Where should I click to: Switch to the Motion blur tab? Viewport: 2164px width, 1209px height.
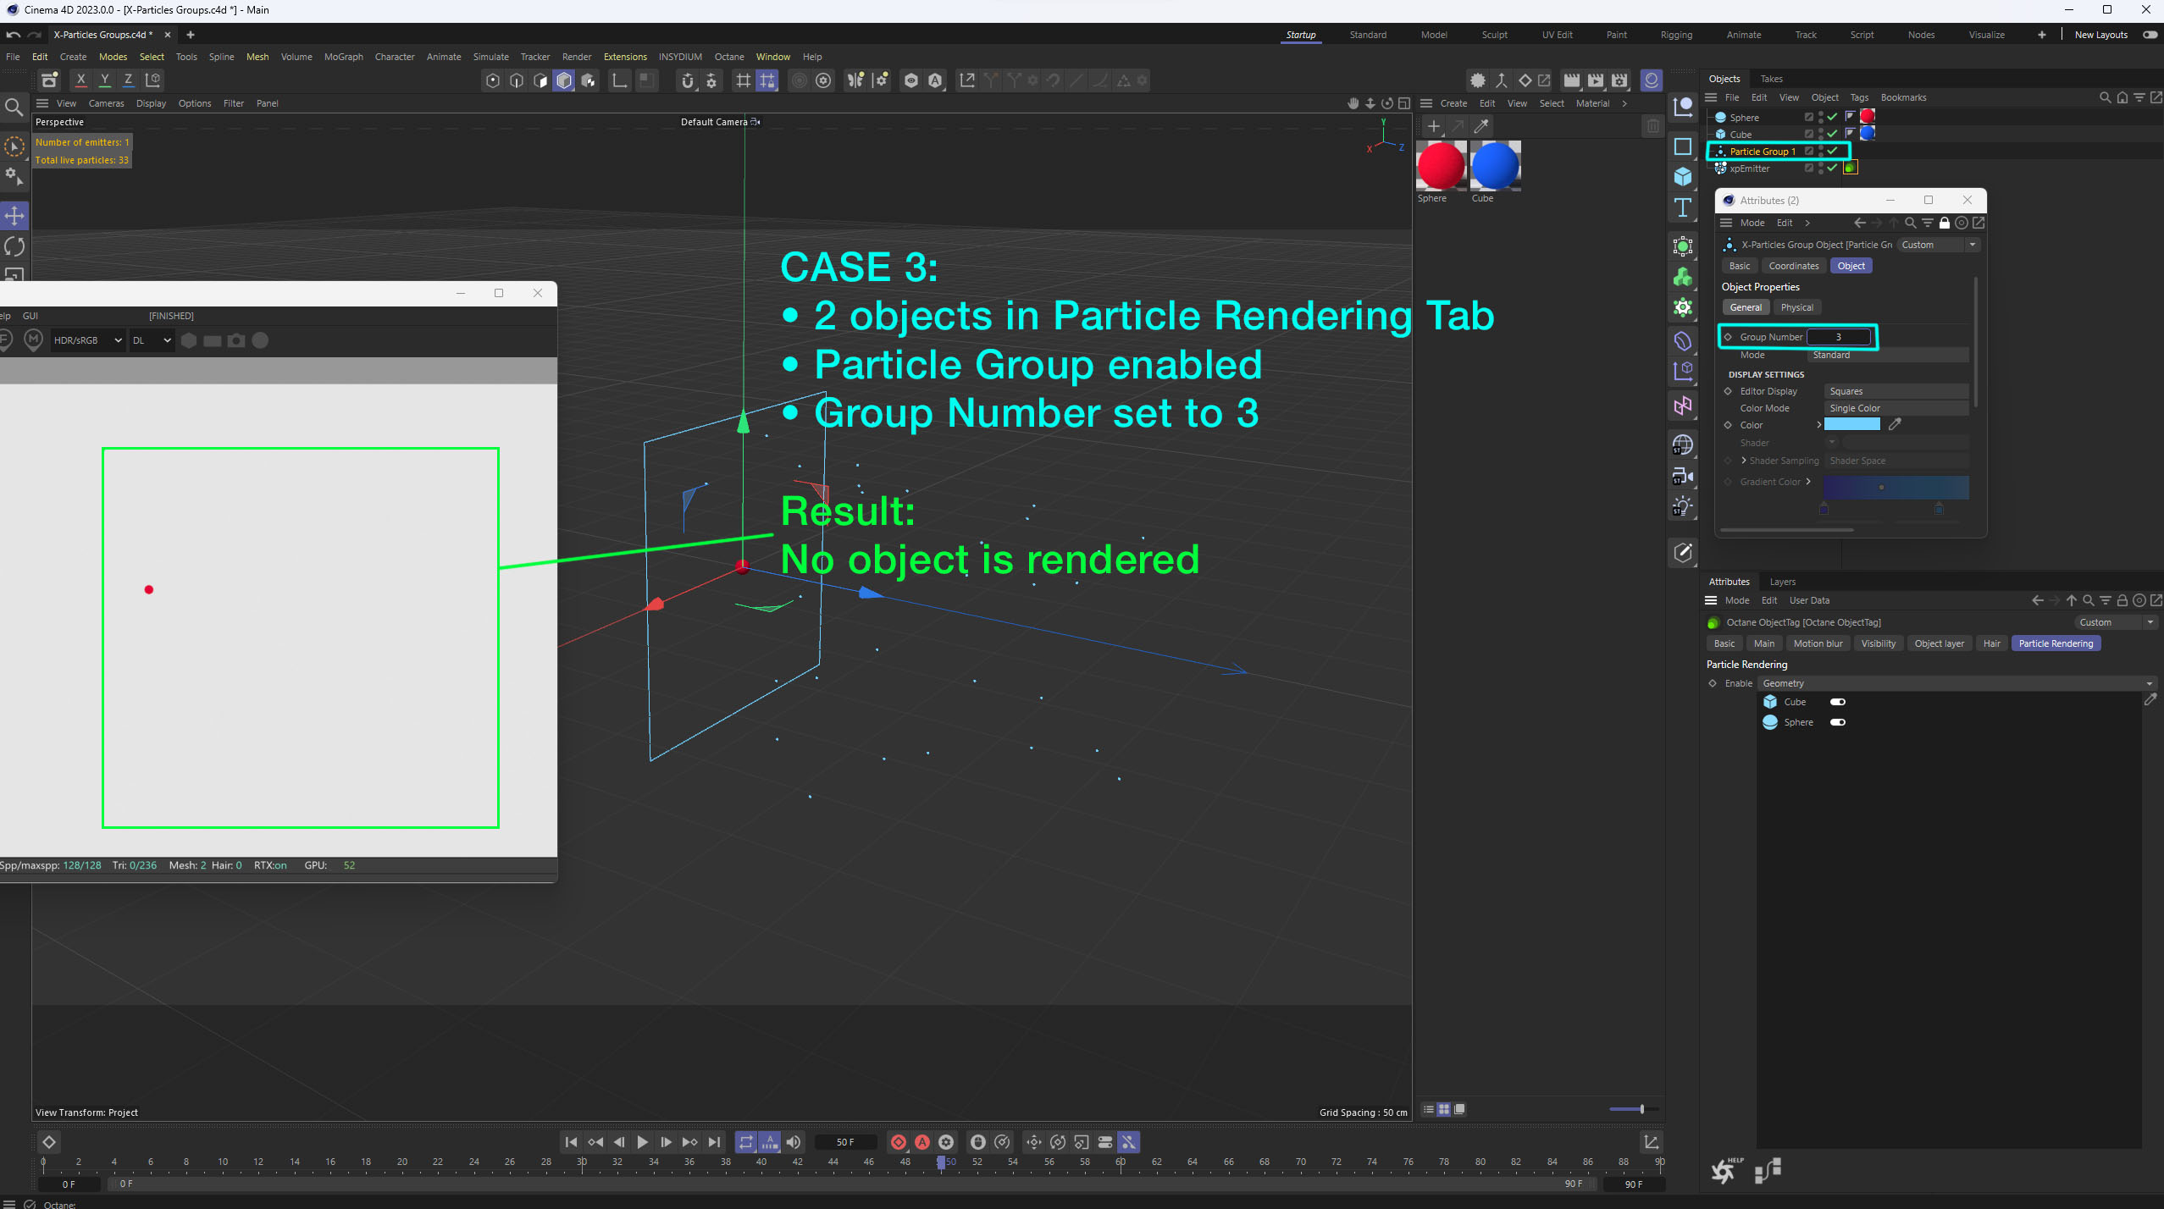point(1818,643)
